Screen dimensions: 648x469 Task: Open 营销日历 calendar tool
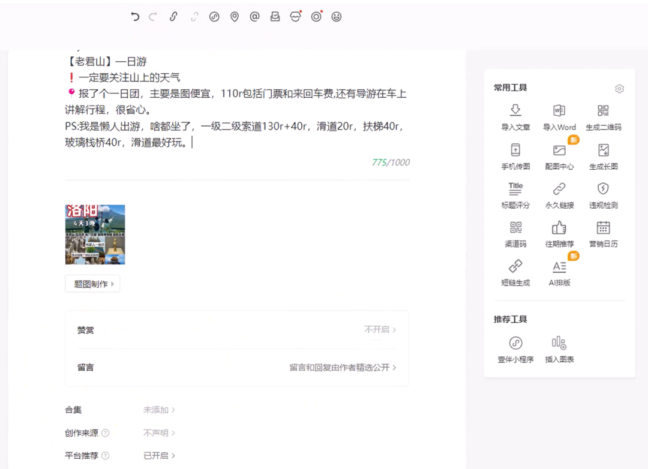pos(604,235)
